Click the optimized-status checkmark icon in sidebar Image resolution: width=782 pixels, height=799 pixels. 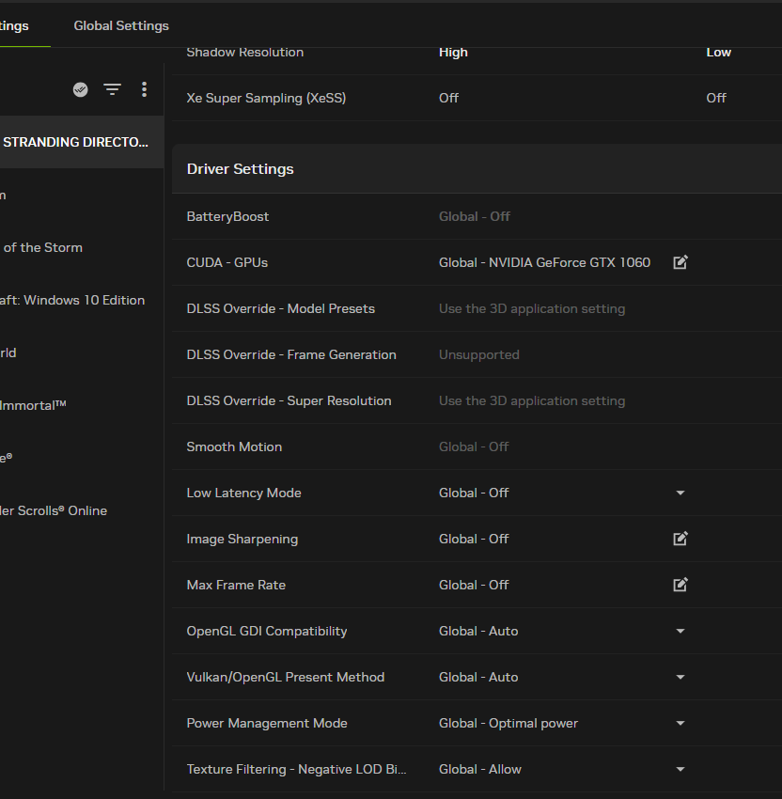(81, 89)
